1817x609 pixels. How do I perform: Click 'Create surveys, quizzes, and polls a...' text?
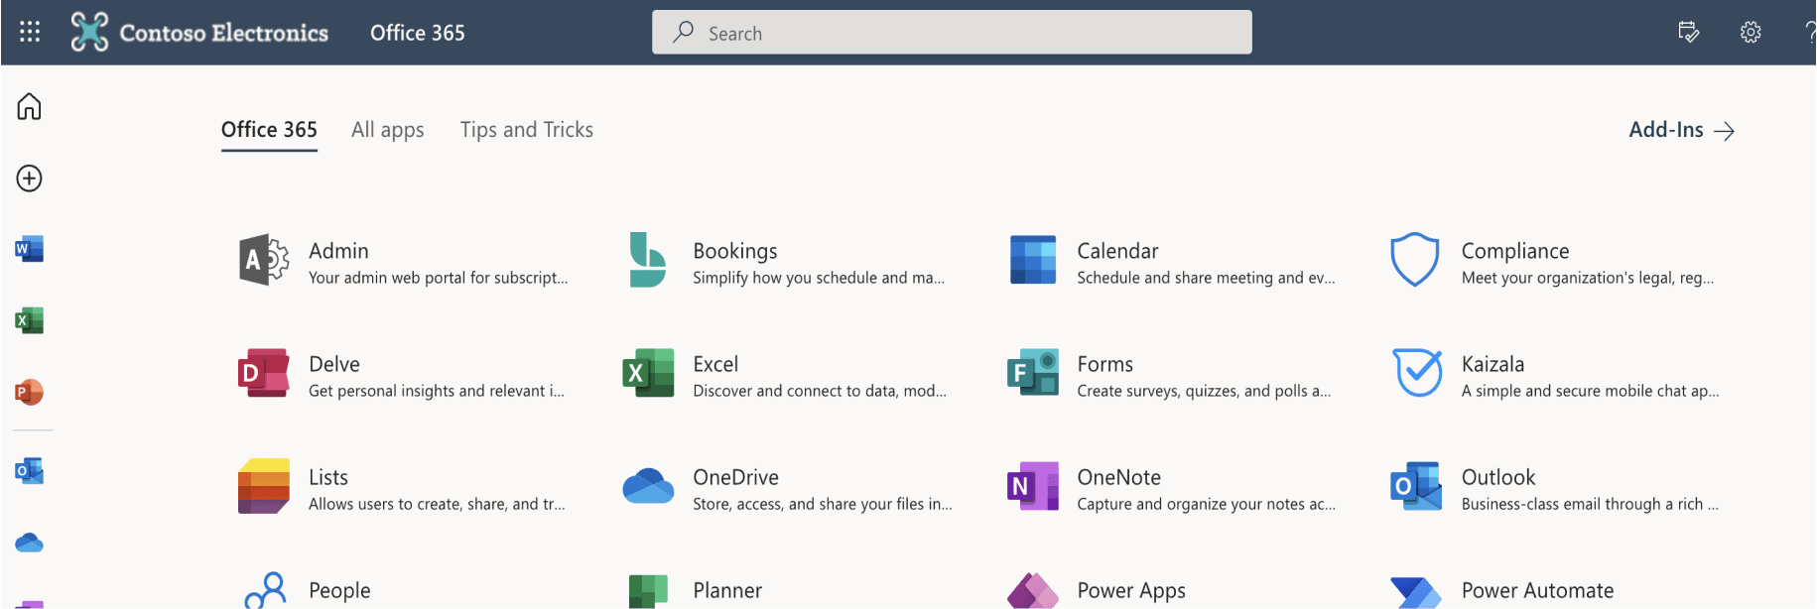pyautogui.click(x=1204, y=391)
